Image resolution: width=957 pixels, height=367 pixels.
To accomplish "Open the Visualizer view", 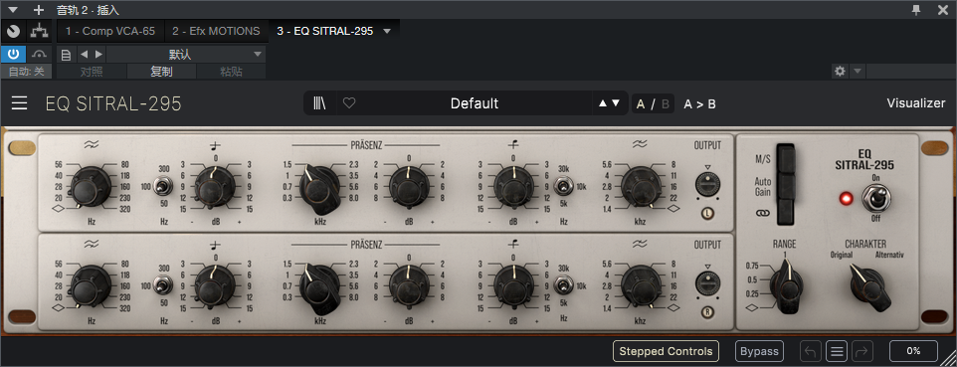I will 915,103.
